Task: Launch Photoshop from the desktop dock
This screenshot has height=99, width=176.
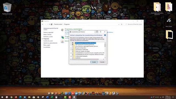Action: (x=69, y=93)
